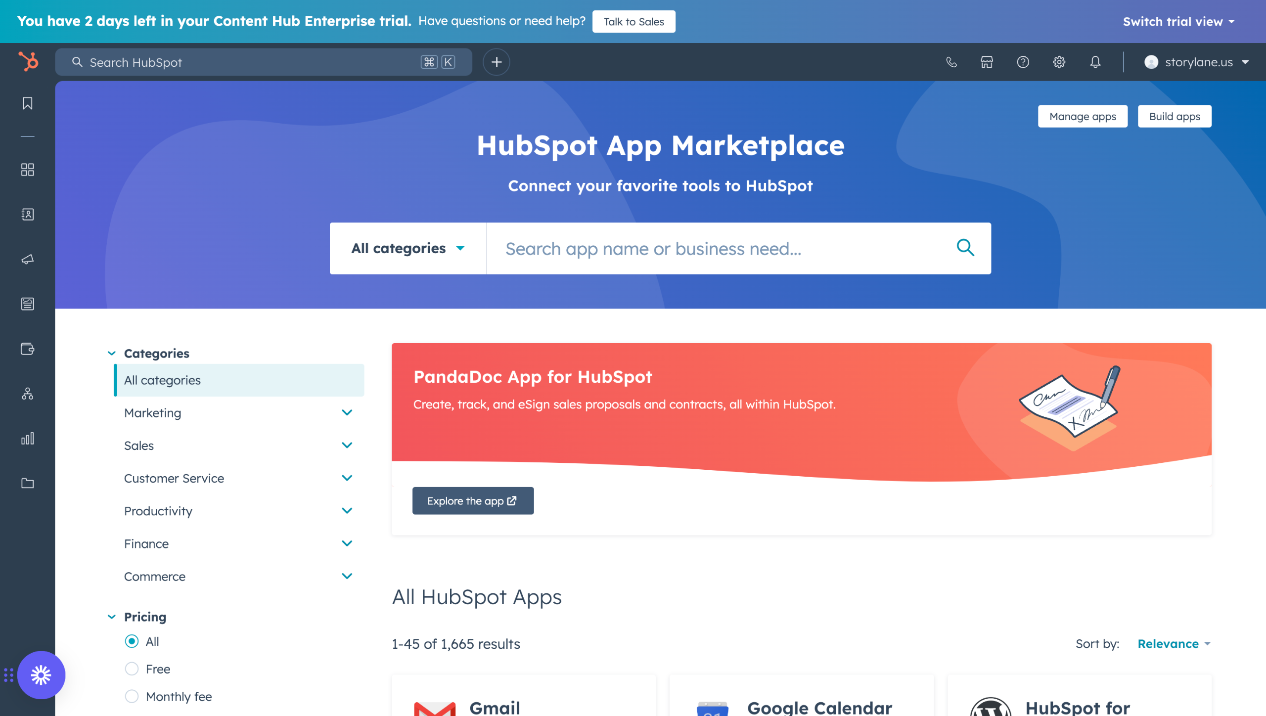Screen dimensions: 1266x716
Task: Click the PandaDoc App for HubSpot banner title
Action: [x=533, y=376]
